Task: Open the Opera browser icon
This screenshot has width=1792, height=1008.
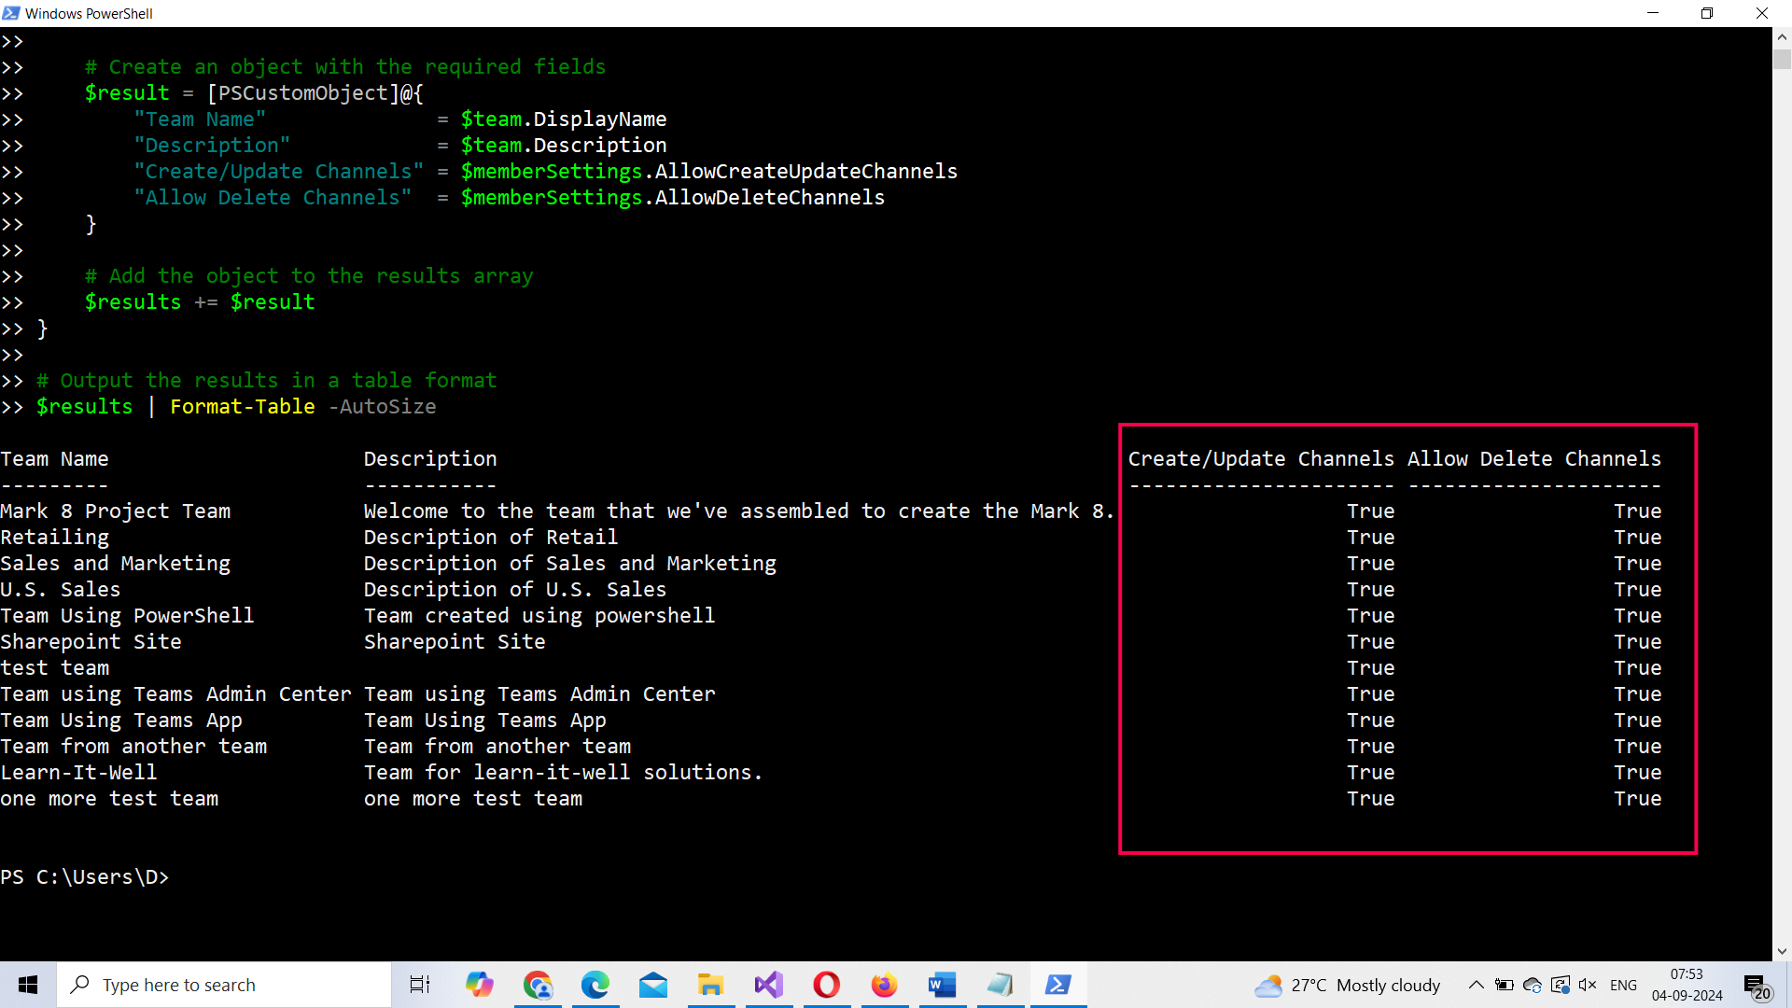Action: pos(826,985)
